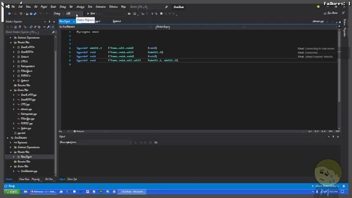Image resolution: width=352 pixels, height=198 pixels.
Task: Toggle auto-hide pin on Solution Explorer panel
Action: pos(50,21)
